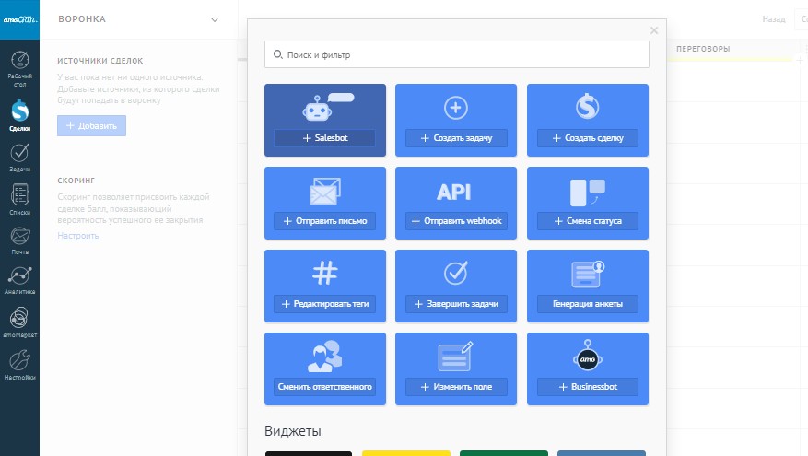Select Создать задачу action tile
Image resolution: width=808 pixels, height=456 pixels.
point(456,138)
